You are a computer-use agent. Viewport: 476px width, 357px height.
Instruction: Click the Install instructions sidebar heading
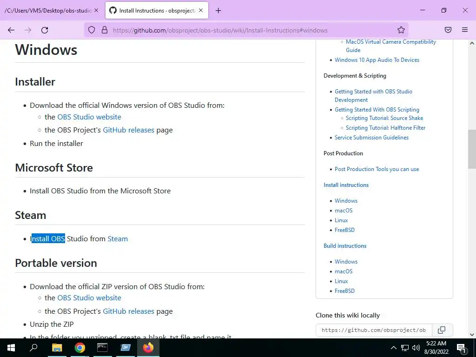click(x=346, y=185)
